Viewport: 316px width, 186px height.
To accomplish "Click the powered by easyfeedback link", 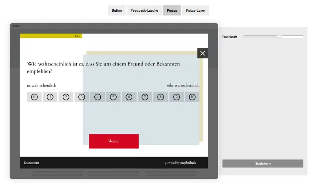I will click(180, 163).
